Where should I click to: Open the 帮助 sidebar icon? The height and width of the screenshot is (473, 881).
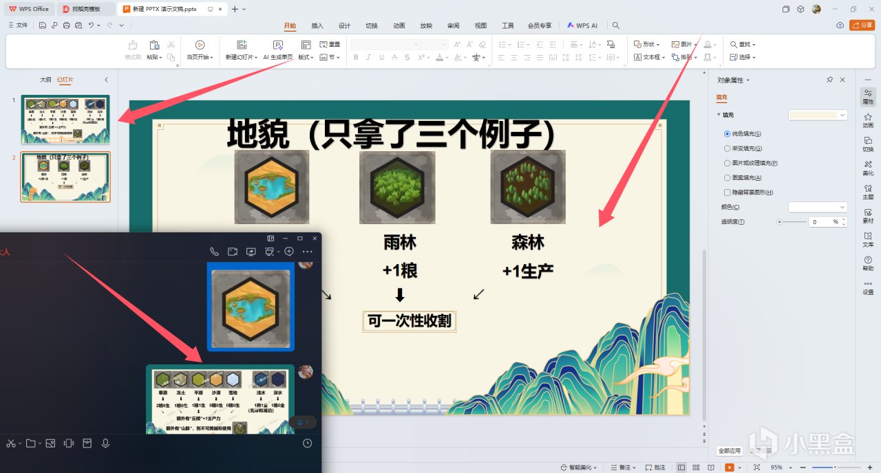[x=868, y=263]
